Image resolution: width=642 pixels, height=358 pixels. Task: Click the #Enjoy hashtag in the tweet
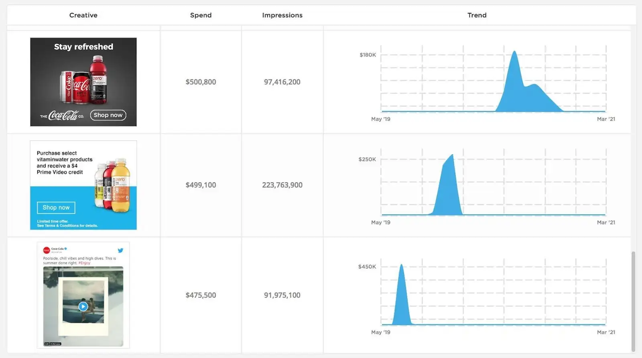pos(84,263)
